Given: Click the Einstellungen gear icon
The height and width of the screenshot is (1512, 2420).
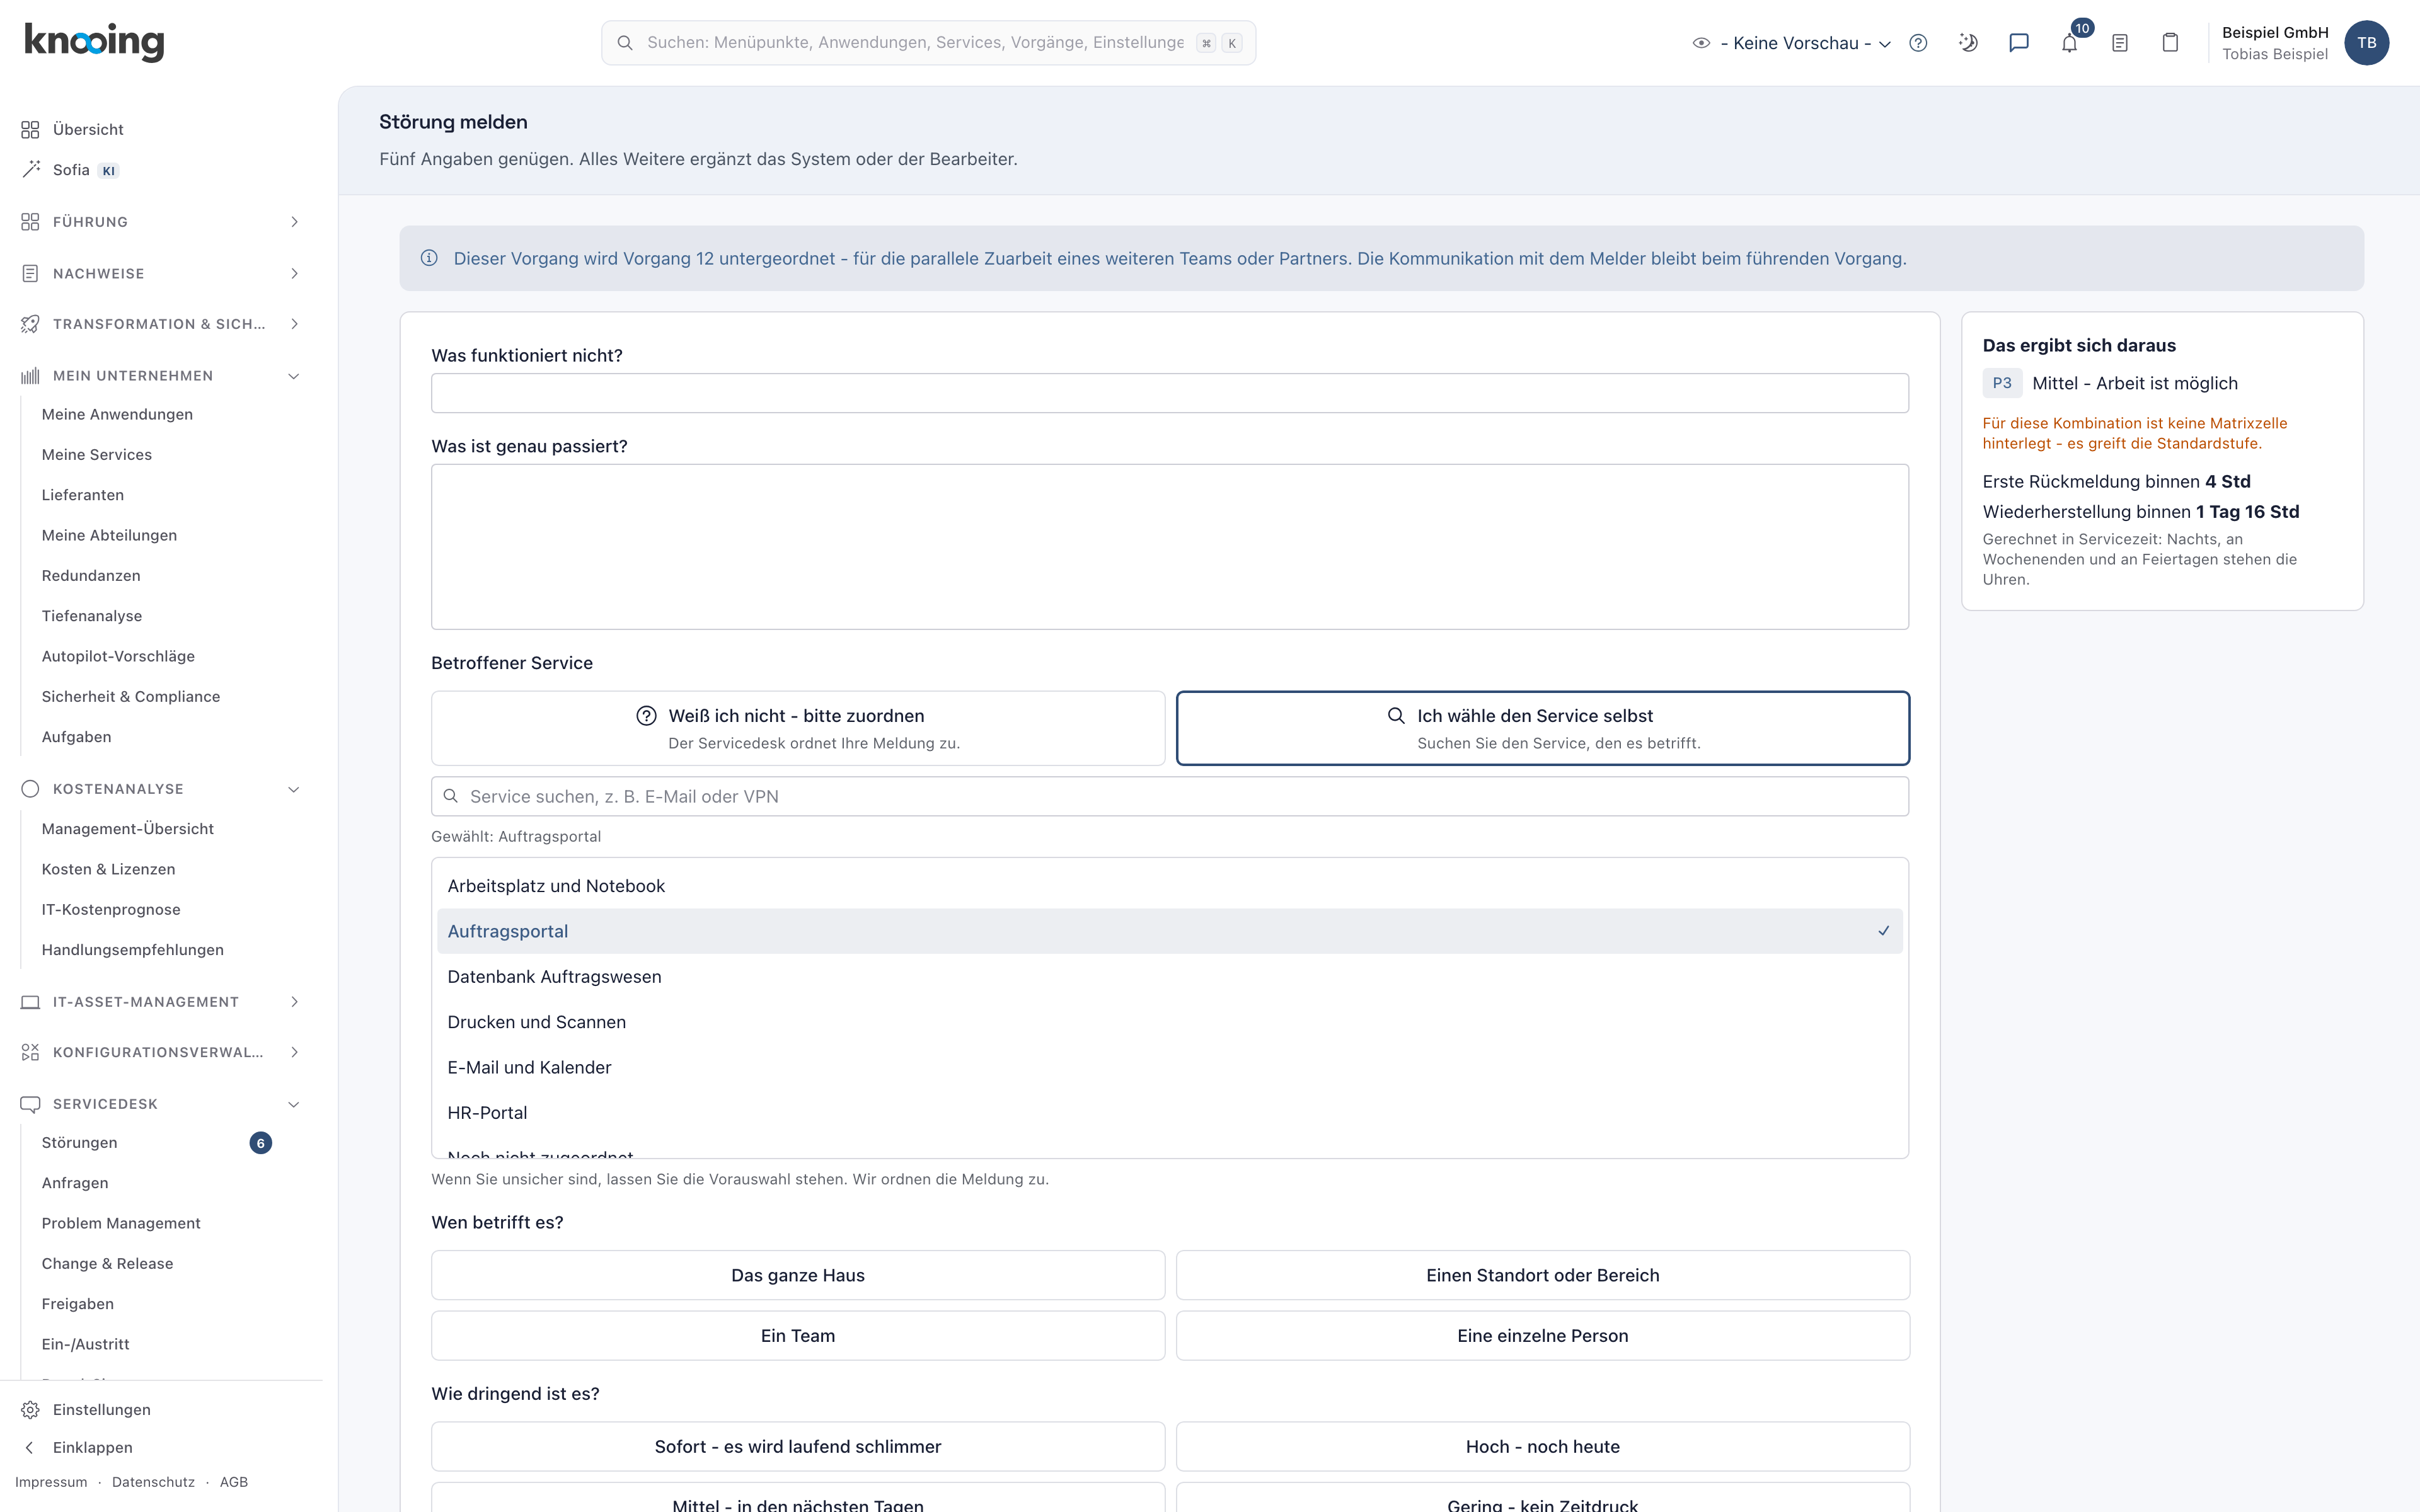Looking at the screenshot, I should [30, 1409].
